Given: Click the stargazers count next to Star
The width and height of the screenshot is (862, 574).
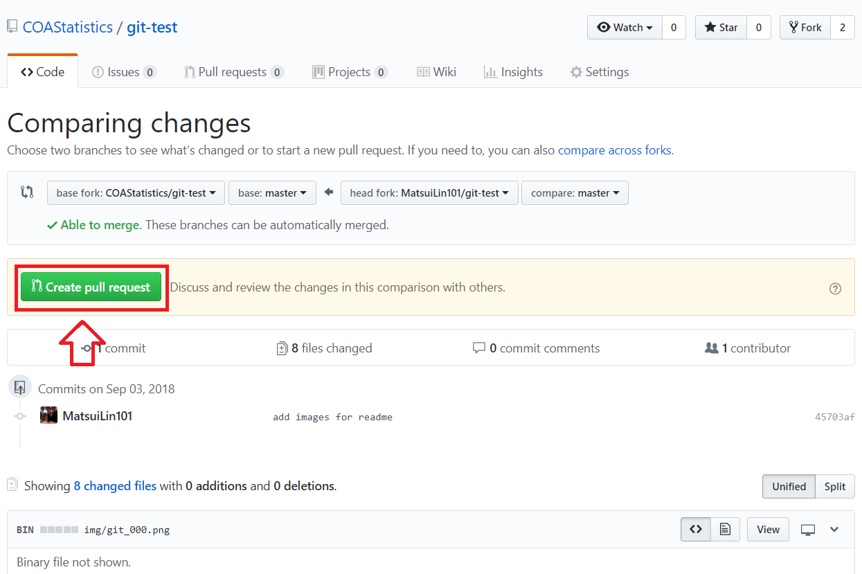Looking at the screenshot, I should (x=758, y=28).
